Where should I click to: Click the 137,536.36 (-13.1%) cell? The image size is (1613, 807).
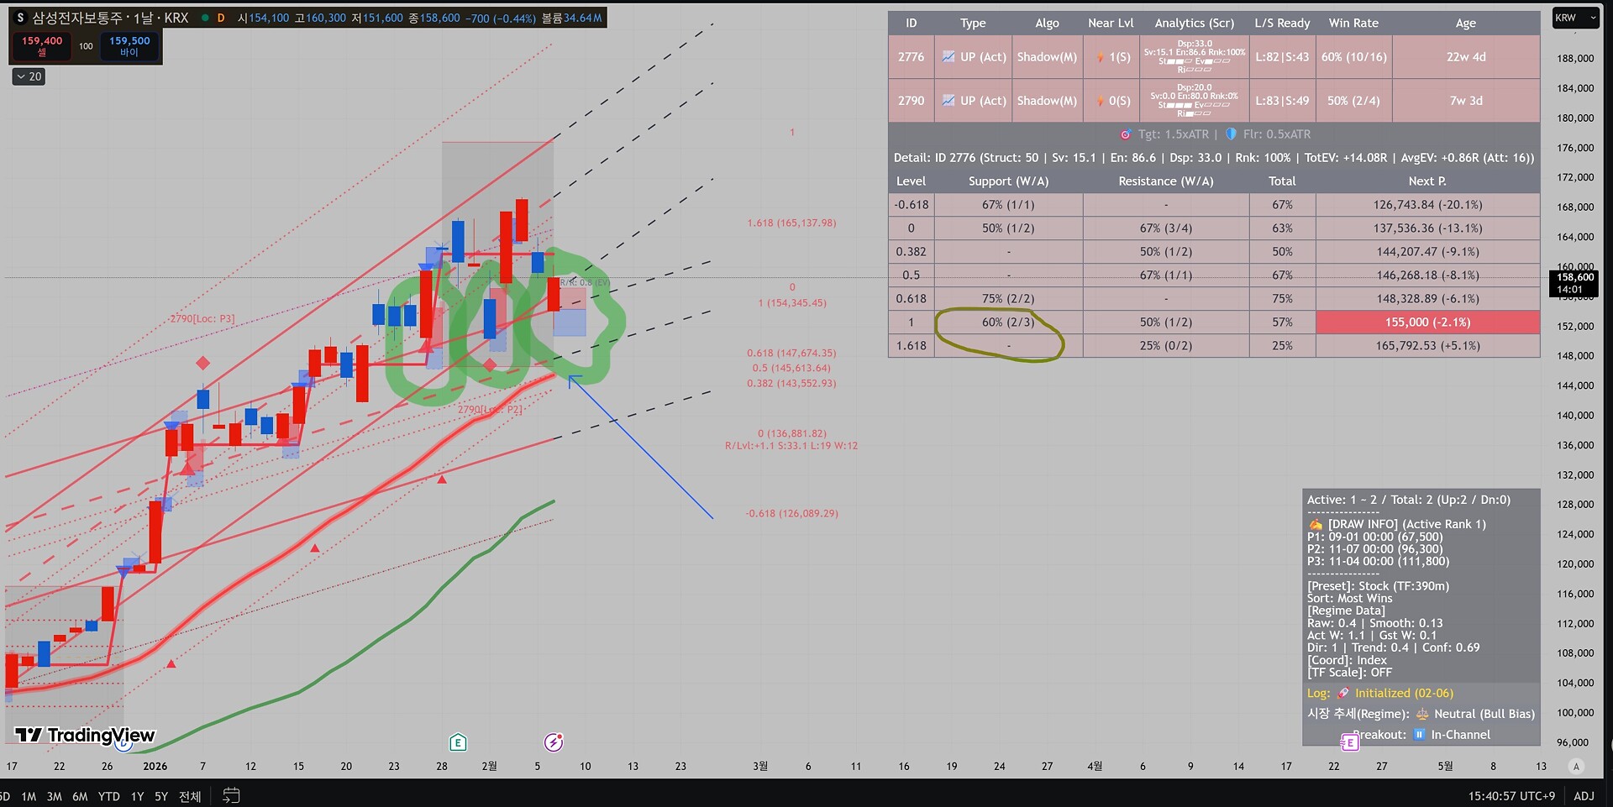pyautogui.click(x=1428, y=228)
